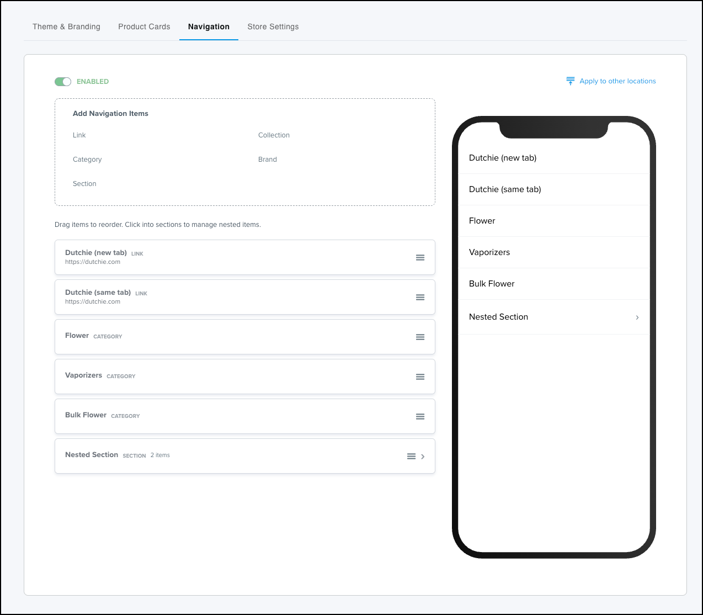Screen dimensions: 703x615
Task: Switch to Theme & Branding tab
Action: [66, 26]
